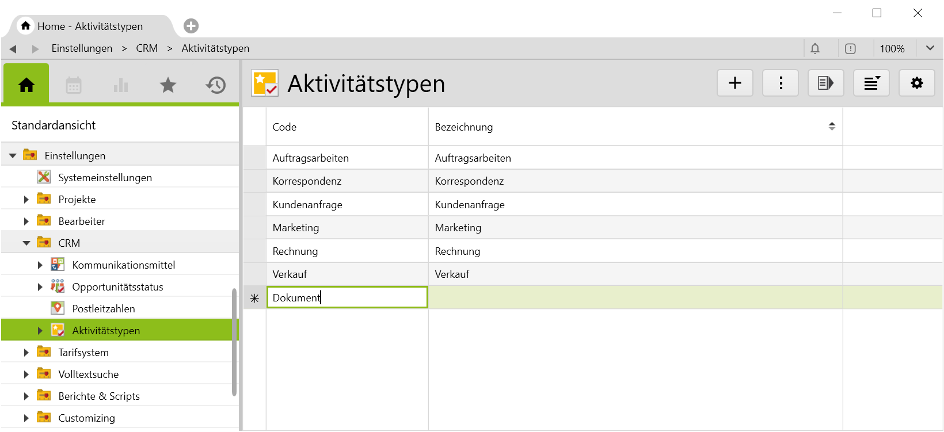
Task: Click the CRM breadcrumb link
Action: (147, 48)
